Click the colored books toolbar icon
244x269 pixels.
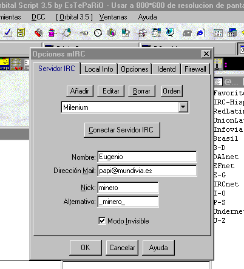coord(112,33)
